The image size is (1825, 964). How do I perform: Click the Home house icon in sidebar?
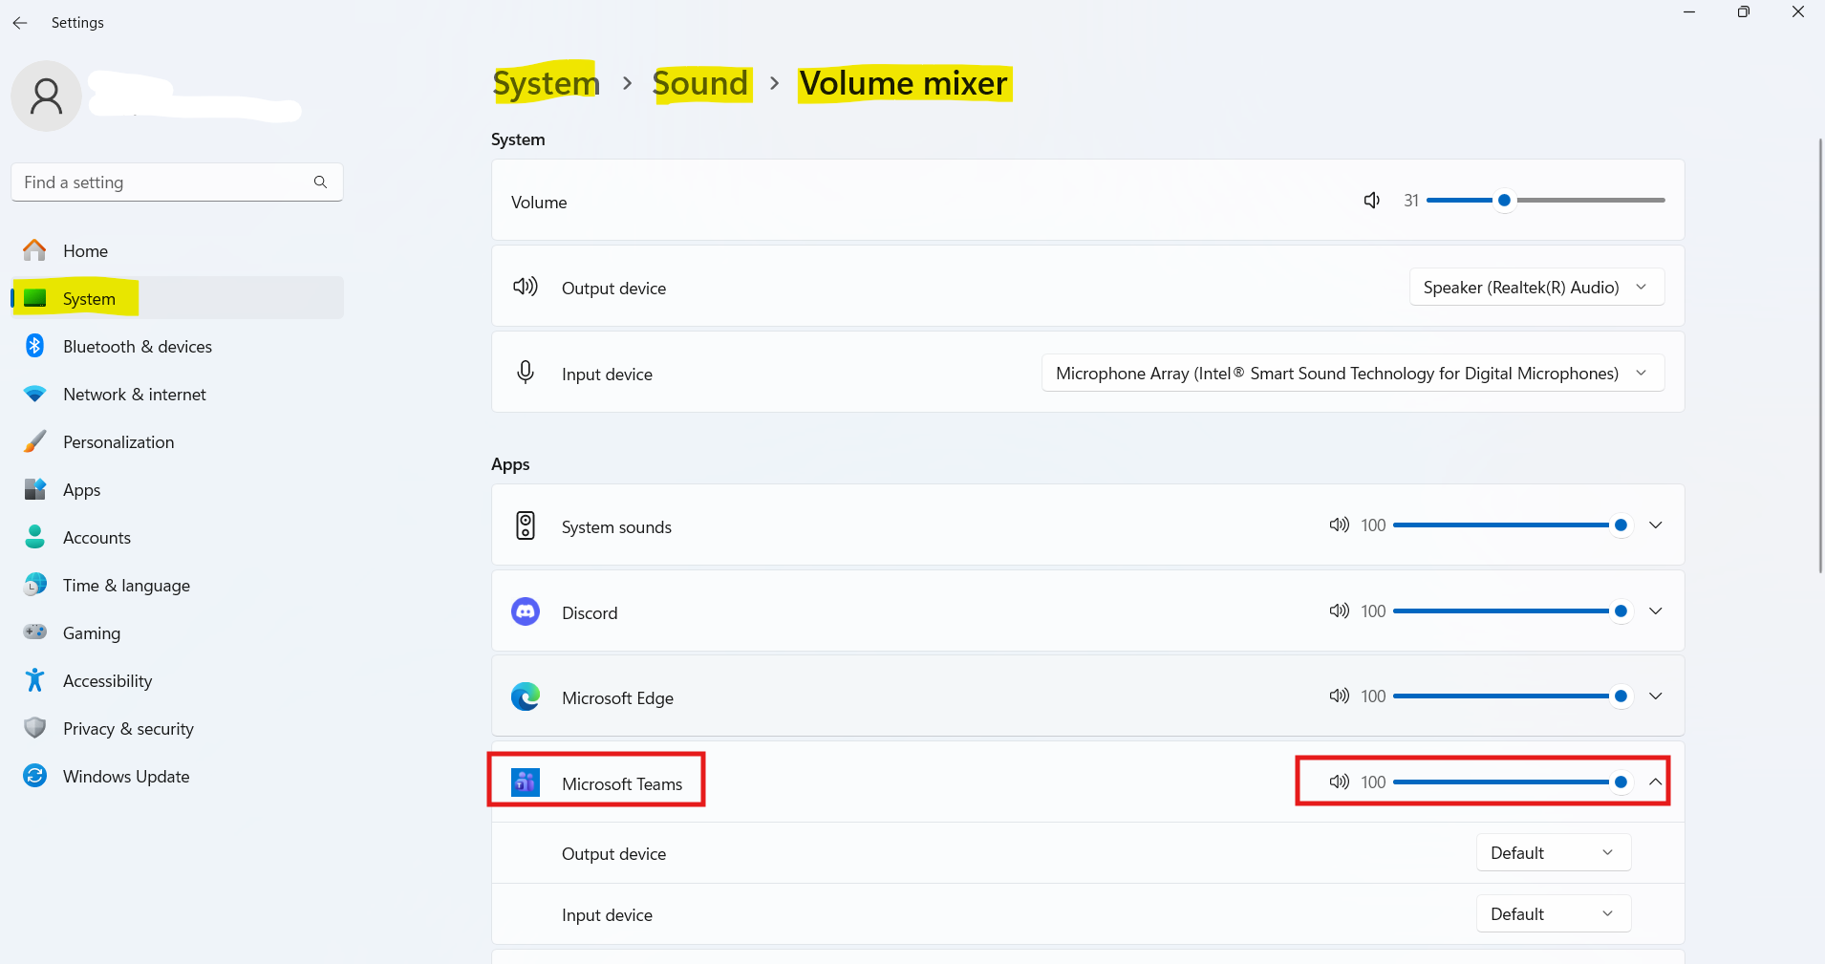(35, 250)
